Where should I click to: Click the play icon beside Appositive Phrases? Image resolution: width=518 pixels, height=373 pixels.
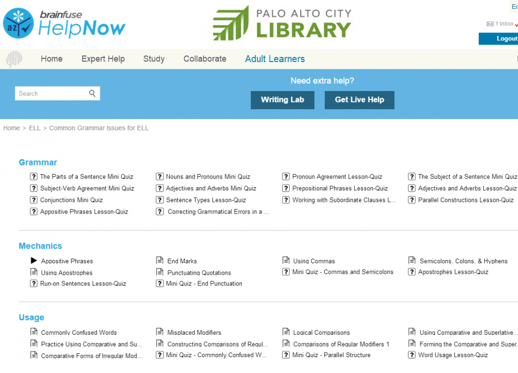click(34, 261)
